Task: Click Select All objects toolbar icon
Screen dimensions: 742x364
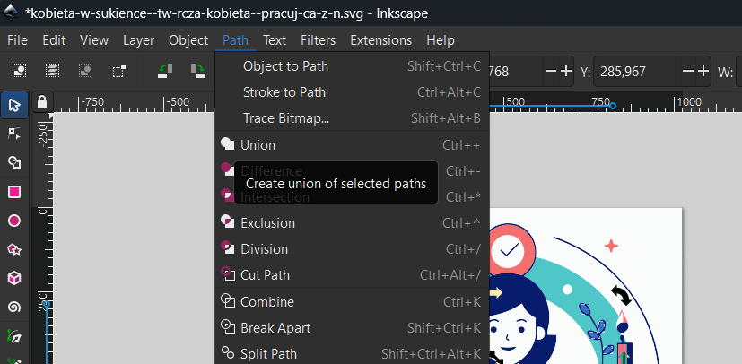Action: pyautogui.click(x=19, y=71)
